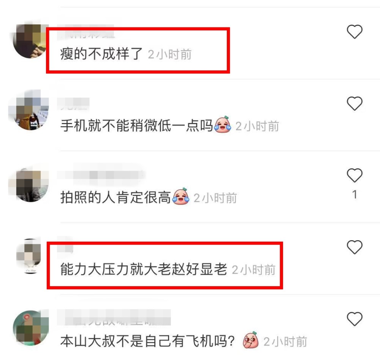This screenshot has width=380, height=364.
Task: Open blurred username above 瘦的不成样了
Action: click(x=86, y=32)
